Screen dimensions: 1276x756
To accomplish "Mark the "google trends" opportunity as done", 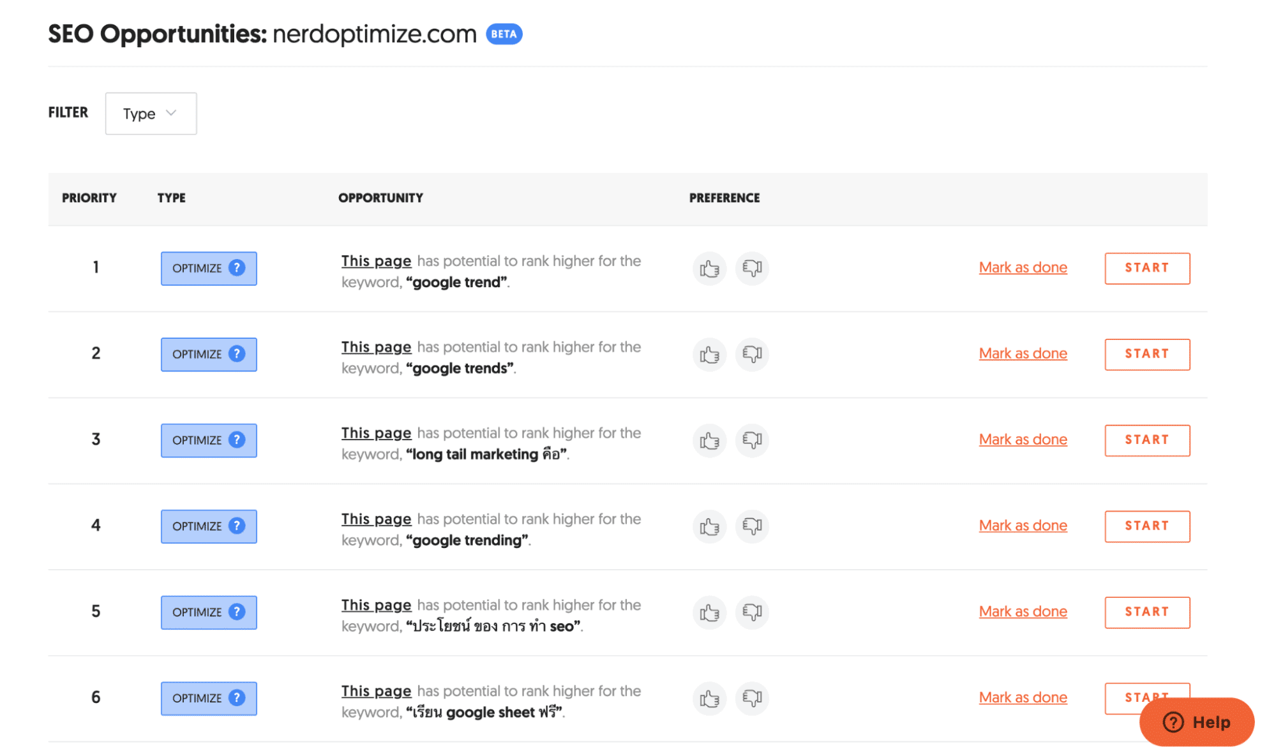I will (x=1023, y=353).
